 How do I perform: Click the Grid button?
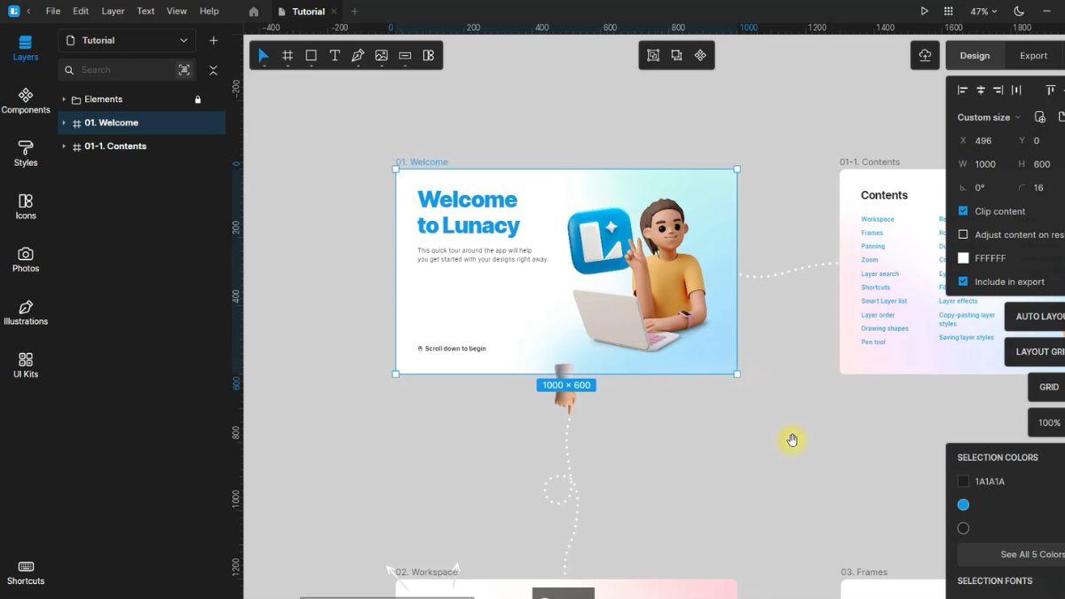(1047, 387)
